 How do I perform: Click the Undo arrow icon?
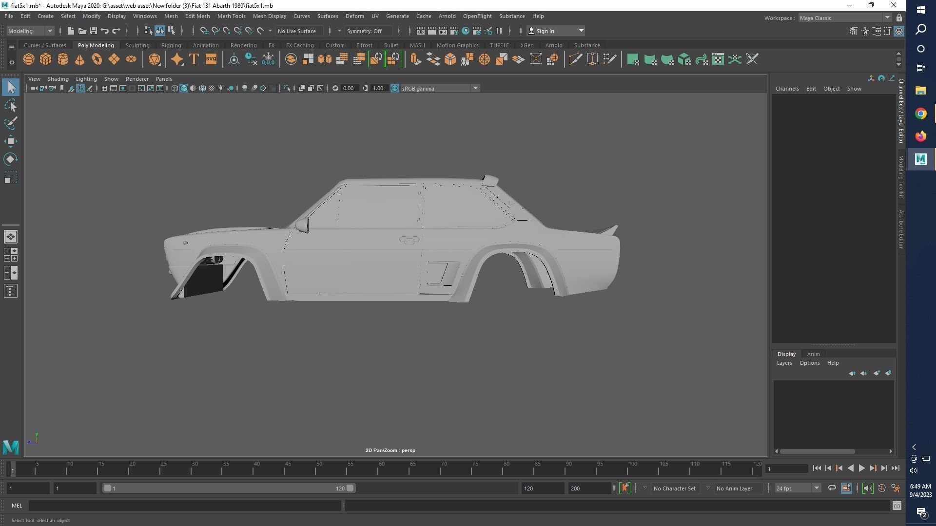[105, 31]
